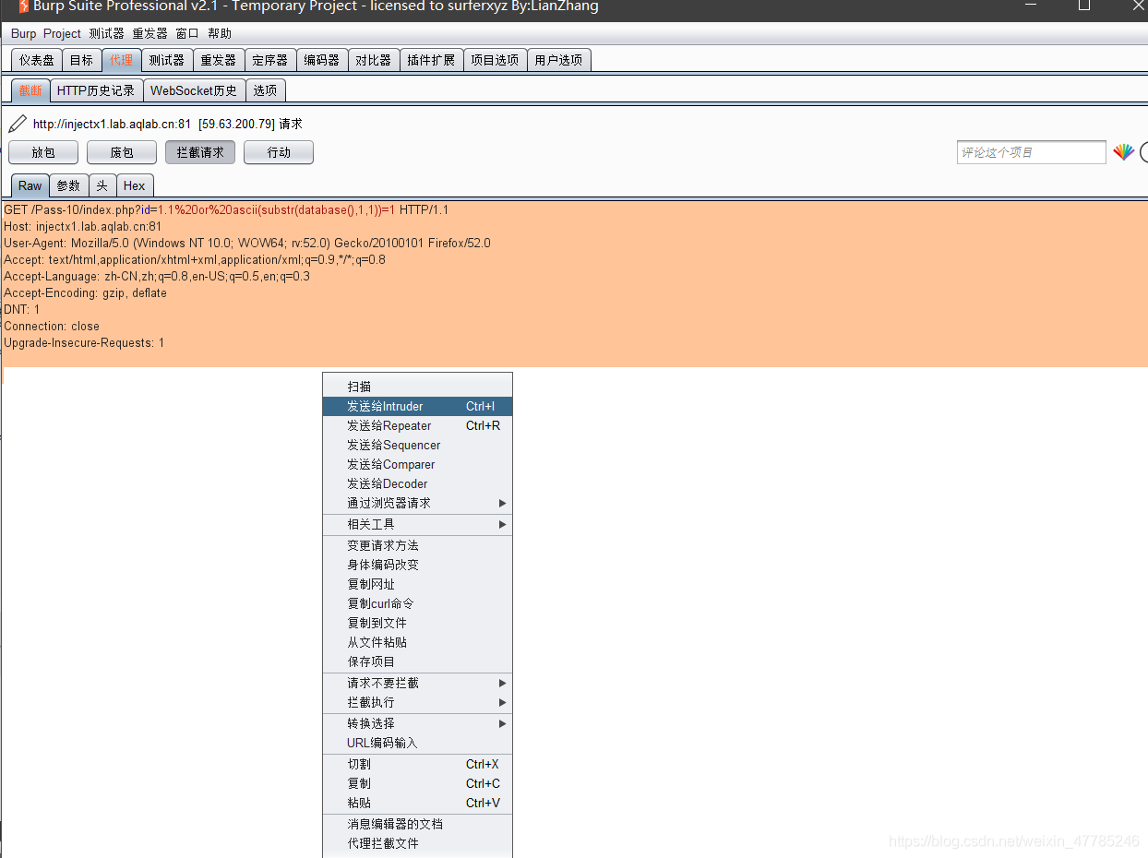This screenshot has width=1148, height=858.
Task: Expand the 请求不要拦截 submenu arrow
Action: 503,683
